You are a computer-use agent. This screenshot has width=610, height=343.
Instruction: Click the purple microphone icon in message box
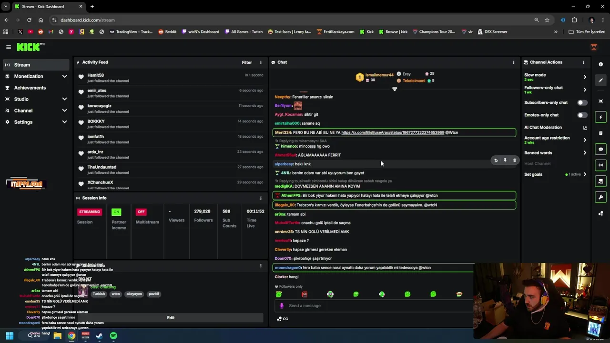(x=282, y=306)
